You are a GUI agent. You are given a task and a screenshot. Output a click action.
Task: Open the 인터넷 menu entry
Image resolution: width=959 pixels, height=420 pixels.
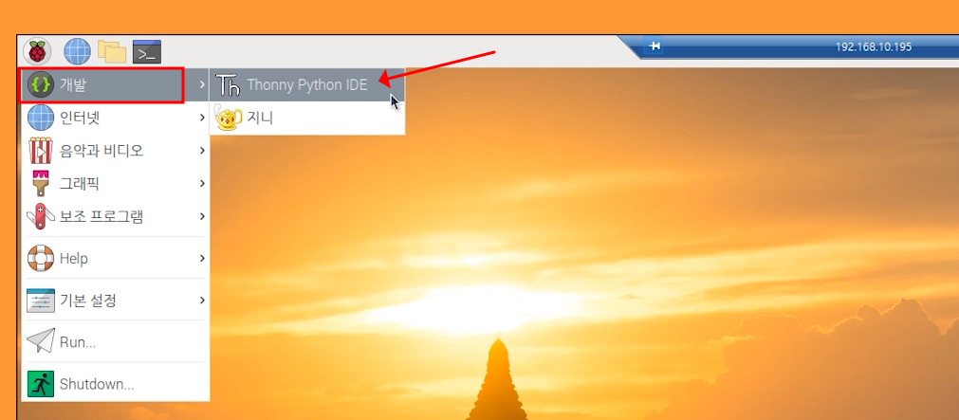(x=116, y=118)
